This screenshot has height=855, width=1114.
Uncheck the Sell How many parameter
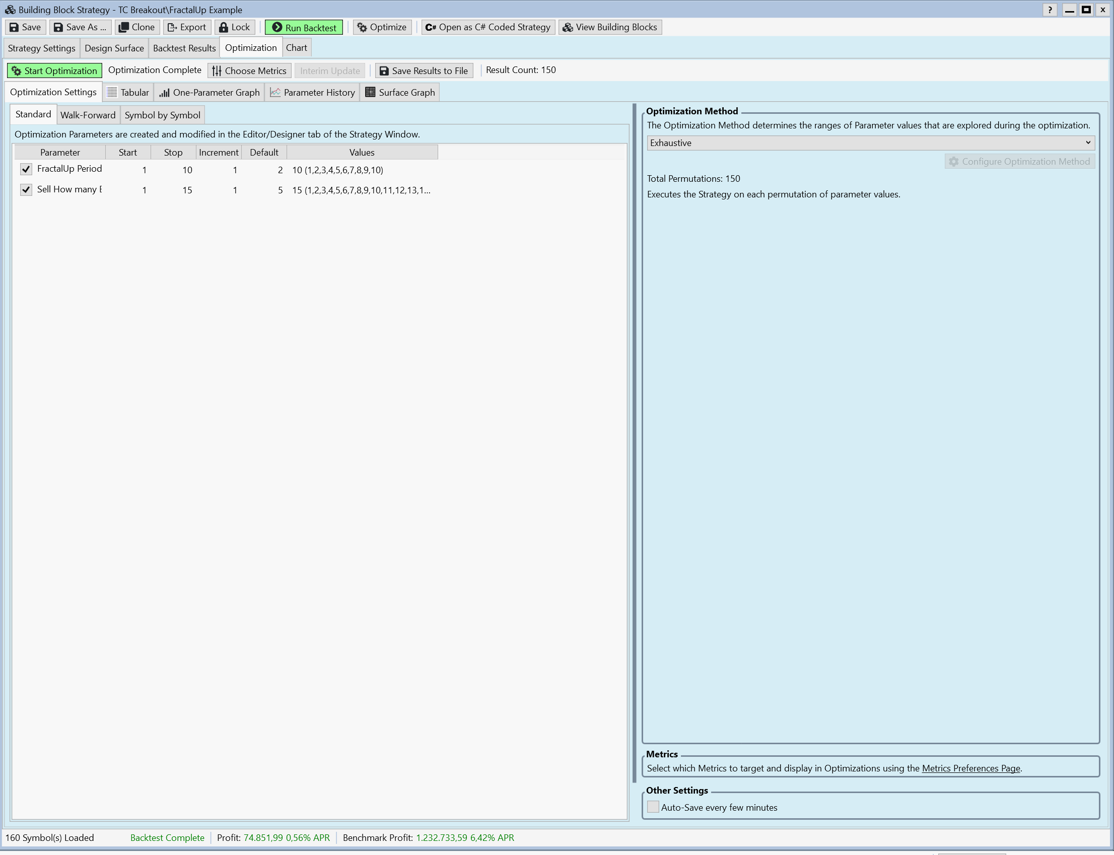click(x=26, y=189)
